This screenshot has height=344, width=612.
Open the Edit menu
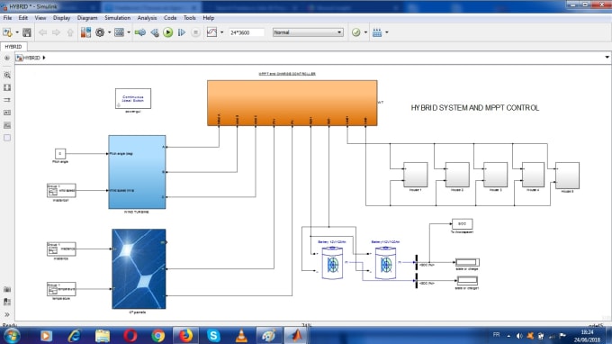tap(23, 18)
